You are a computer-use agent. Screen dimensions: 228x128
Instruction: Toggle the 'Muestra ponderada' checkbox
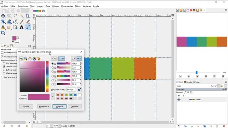pyautogui.click(x=2, y=53)
